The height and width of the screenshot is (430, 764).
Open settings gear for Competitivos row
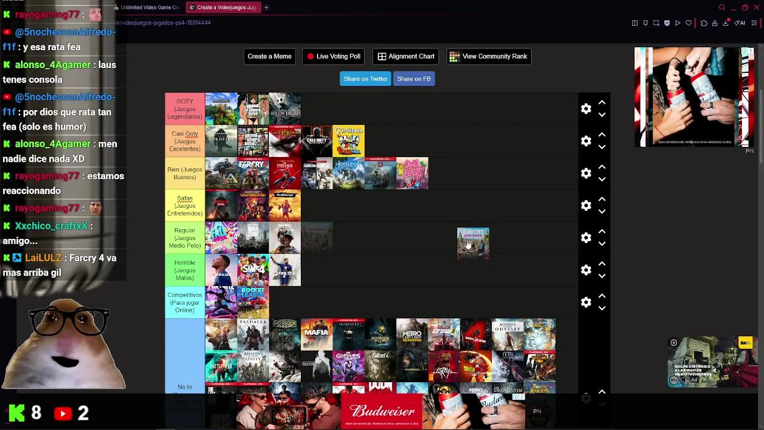(586, 302)
